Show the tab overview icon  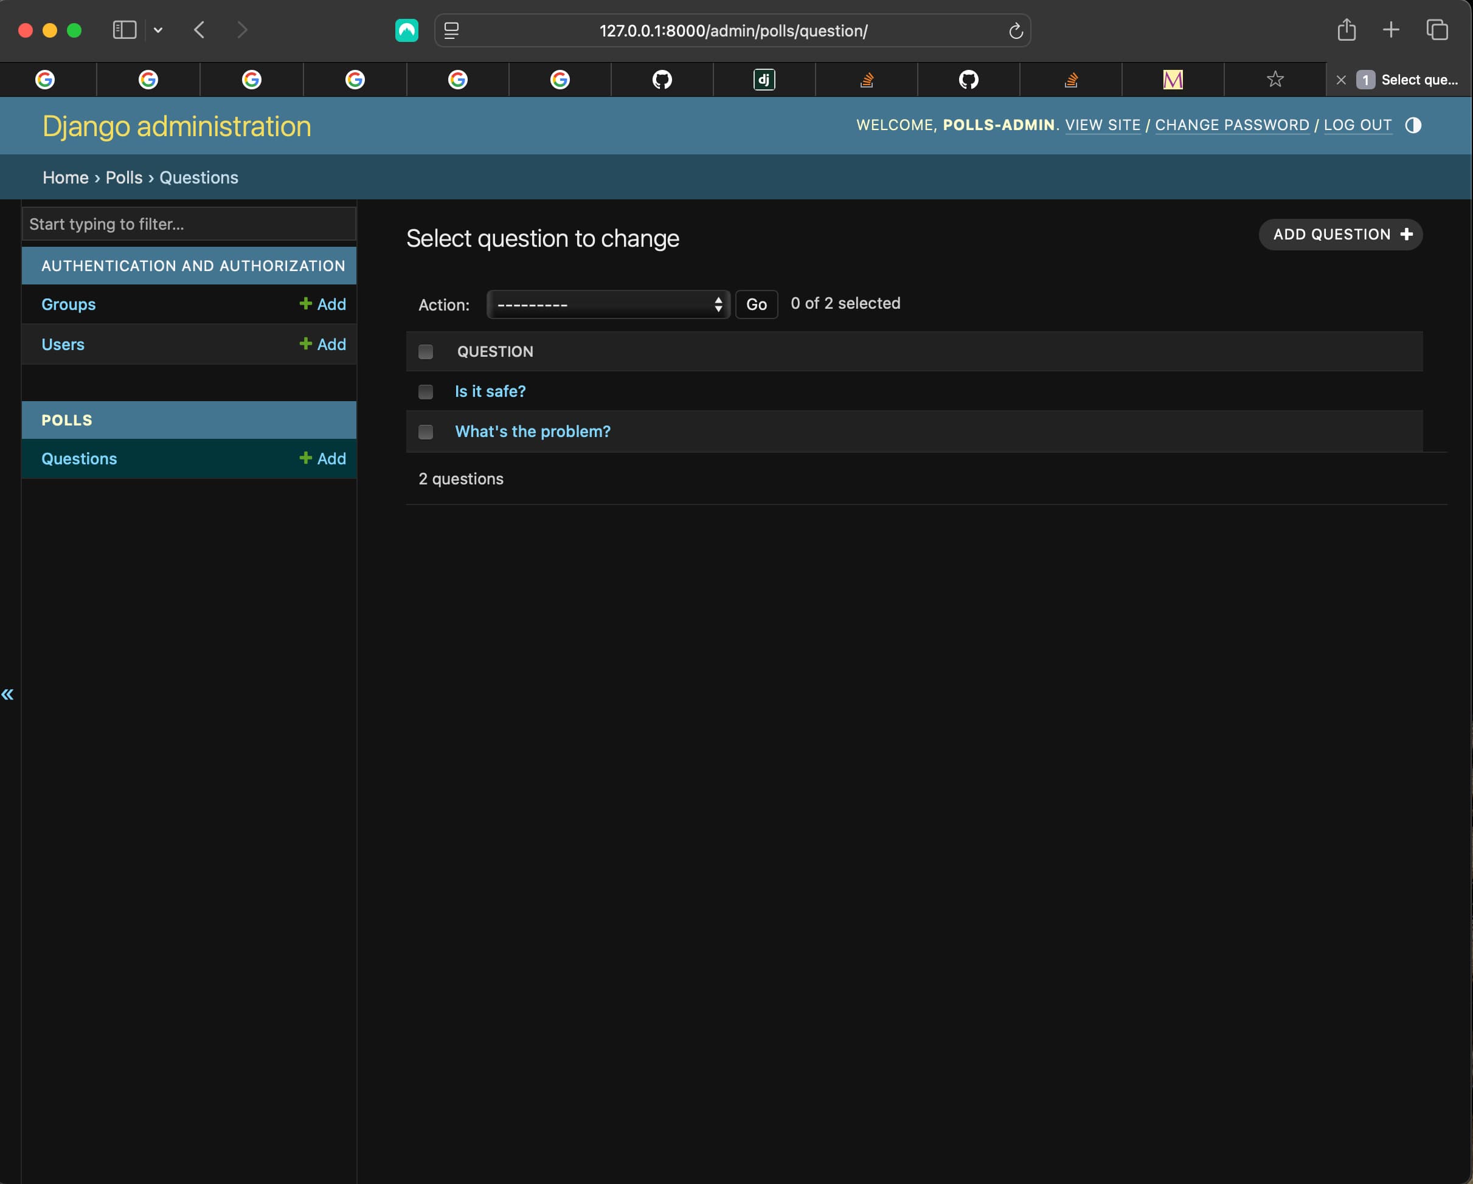tap(1437, 29)
